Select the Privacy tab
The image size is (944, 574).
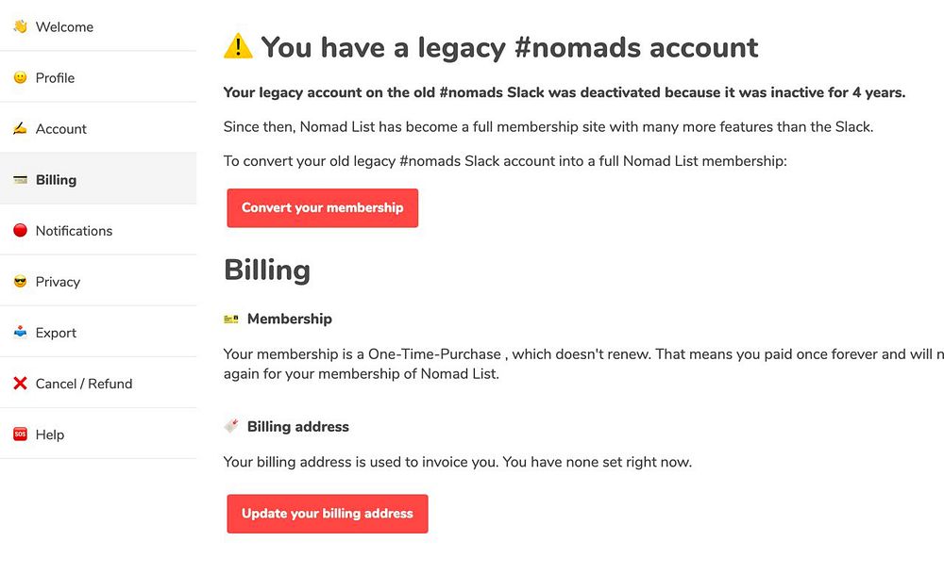pyautogui.click(x=58, y=282)
